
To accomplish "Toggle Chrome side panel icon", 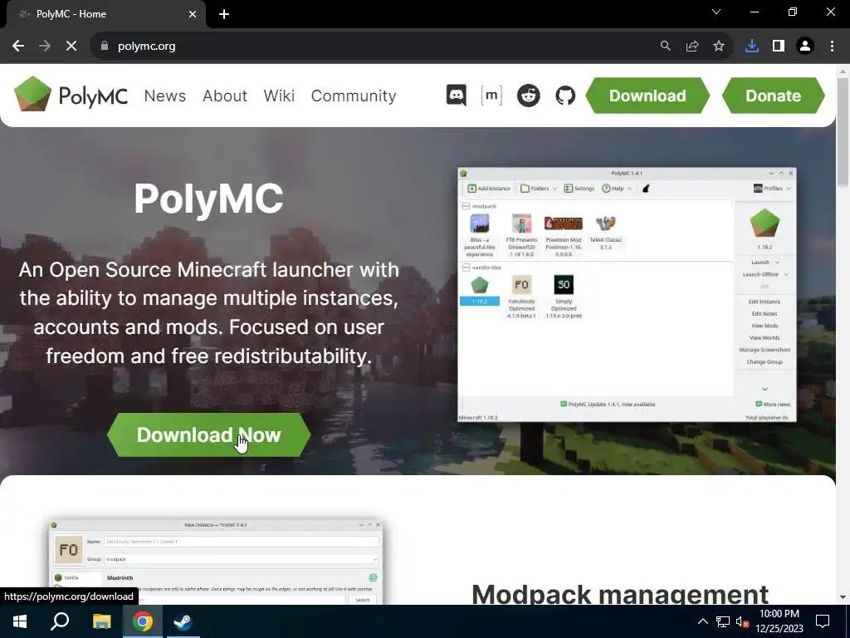I will coord(779,47).
